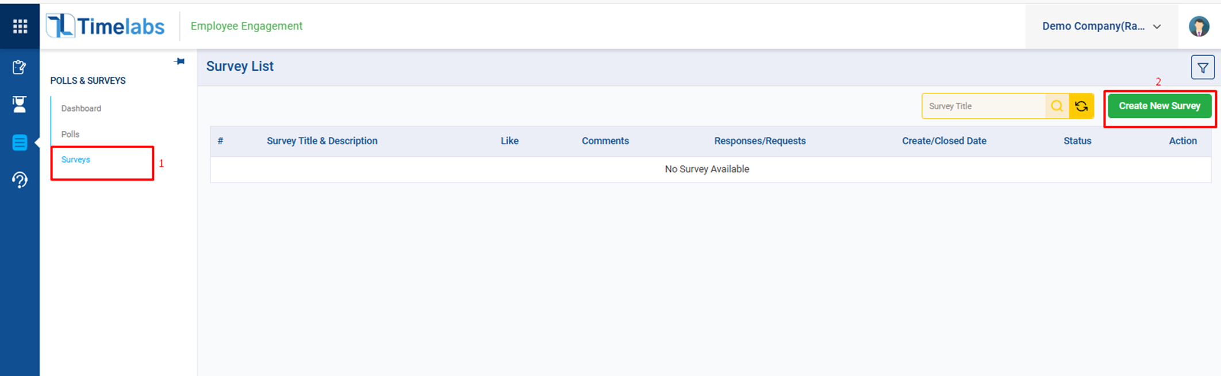The image size is (1221, 376).
Task: Open the help headset sidebar icon
Action: [x=20, y=180]
